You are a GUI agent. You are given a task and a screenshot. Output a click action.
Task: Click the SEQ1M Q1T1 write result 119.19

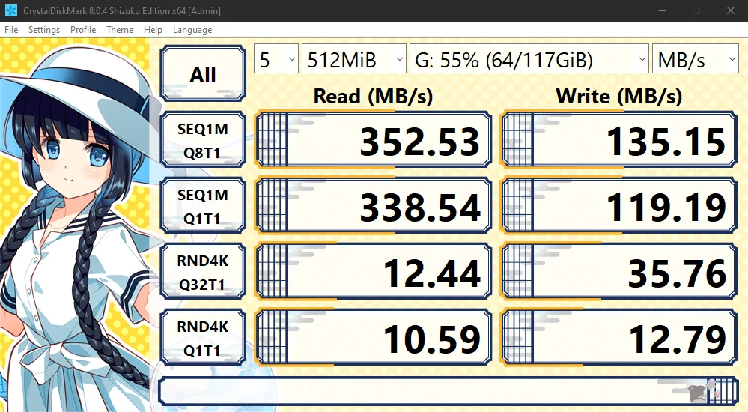[x=619, y=206]
